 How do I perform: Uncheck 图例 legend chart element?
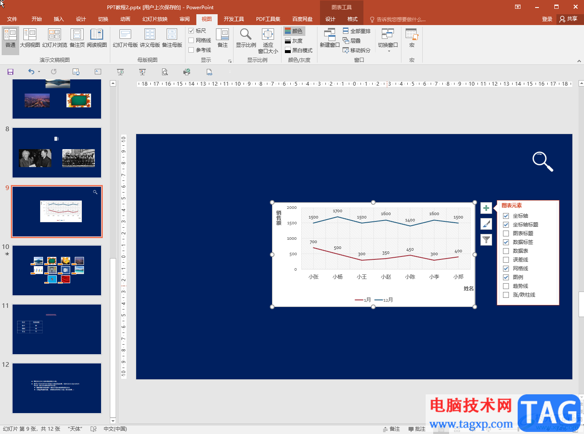click(506, 277)
